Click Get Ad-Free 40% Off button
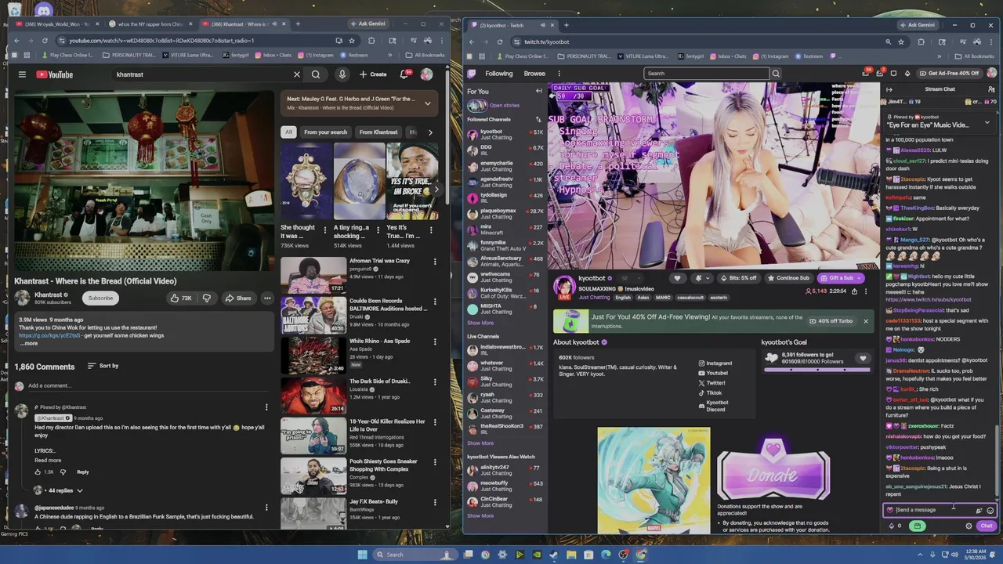 click(949, 73)
